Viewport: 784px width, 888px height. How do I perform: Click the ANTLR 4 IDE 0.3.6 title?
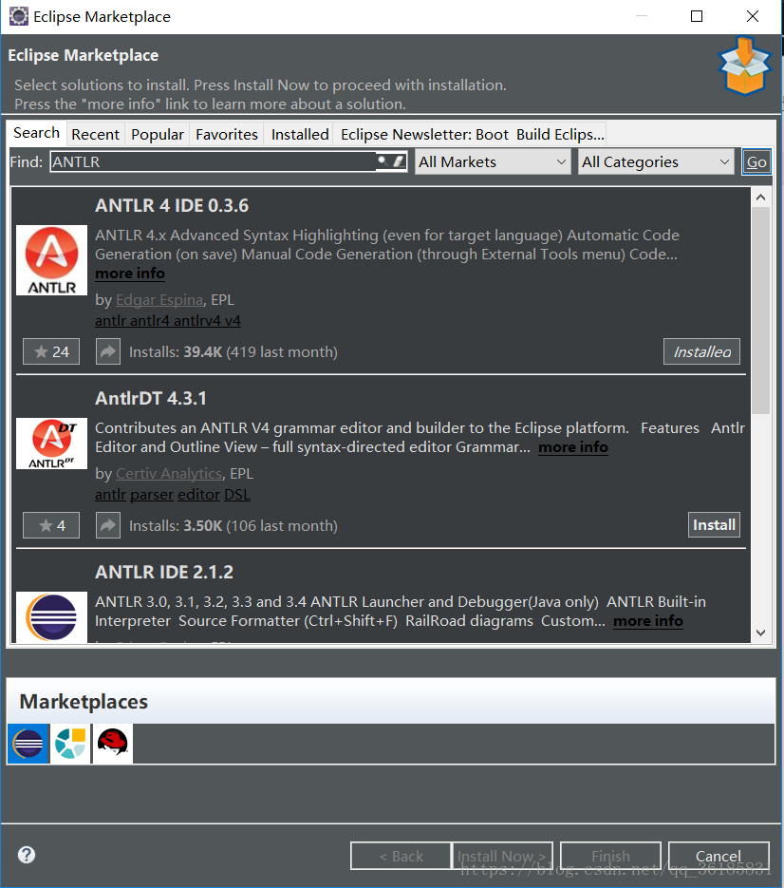pos(172,205)
